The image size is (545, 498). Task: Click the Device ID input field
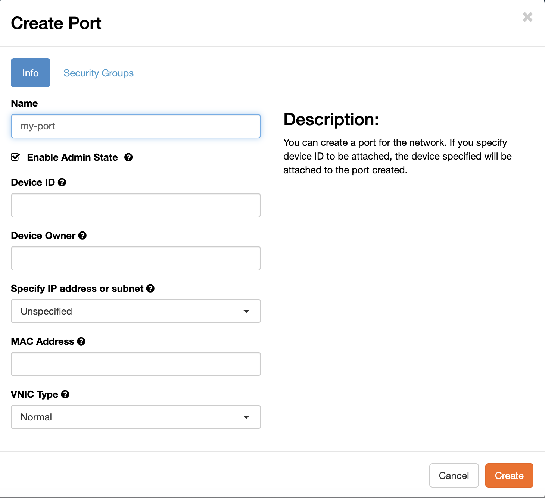point(136,205)
